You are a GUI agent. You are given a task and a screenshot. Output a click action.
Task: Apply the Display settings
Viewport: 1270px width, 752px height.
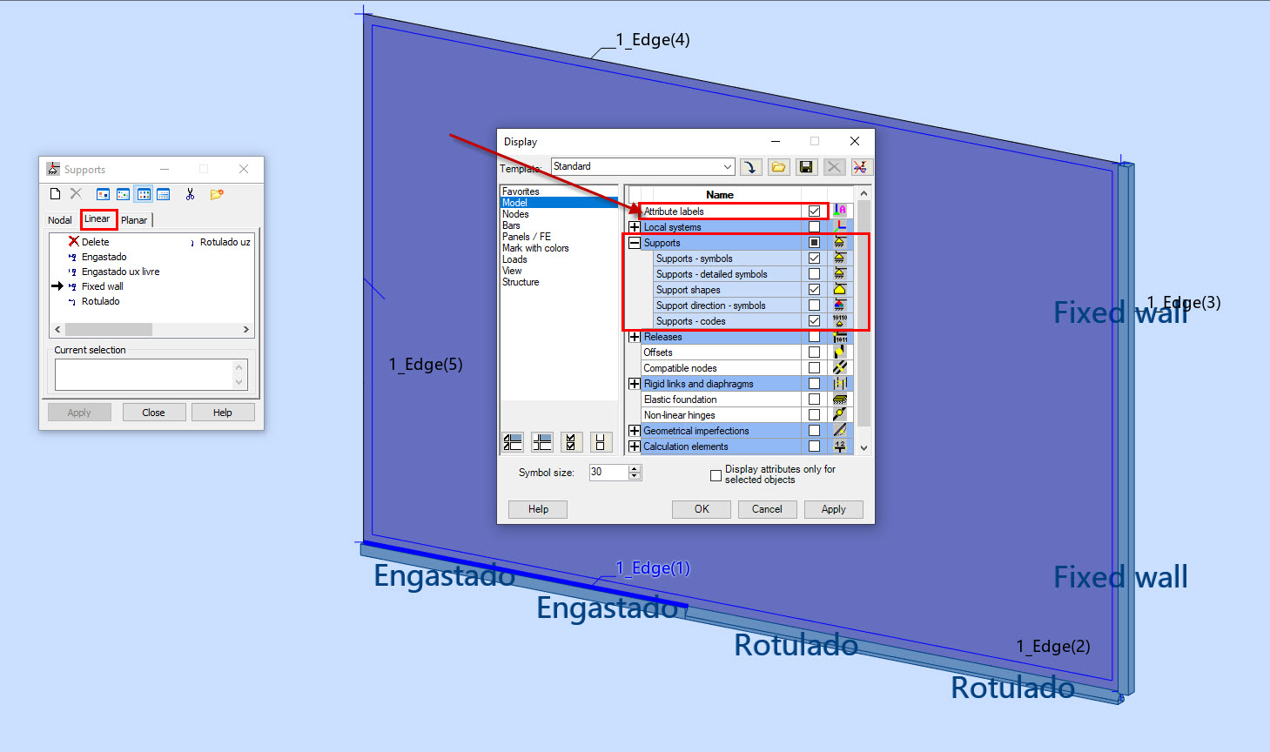pyautogui.click(x=833, y=509)
